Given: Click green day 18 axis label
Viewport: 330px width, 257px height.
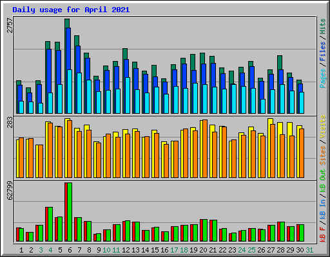Looking at the screenshot, I should coord(184,250).
